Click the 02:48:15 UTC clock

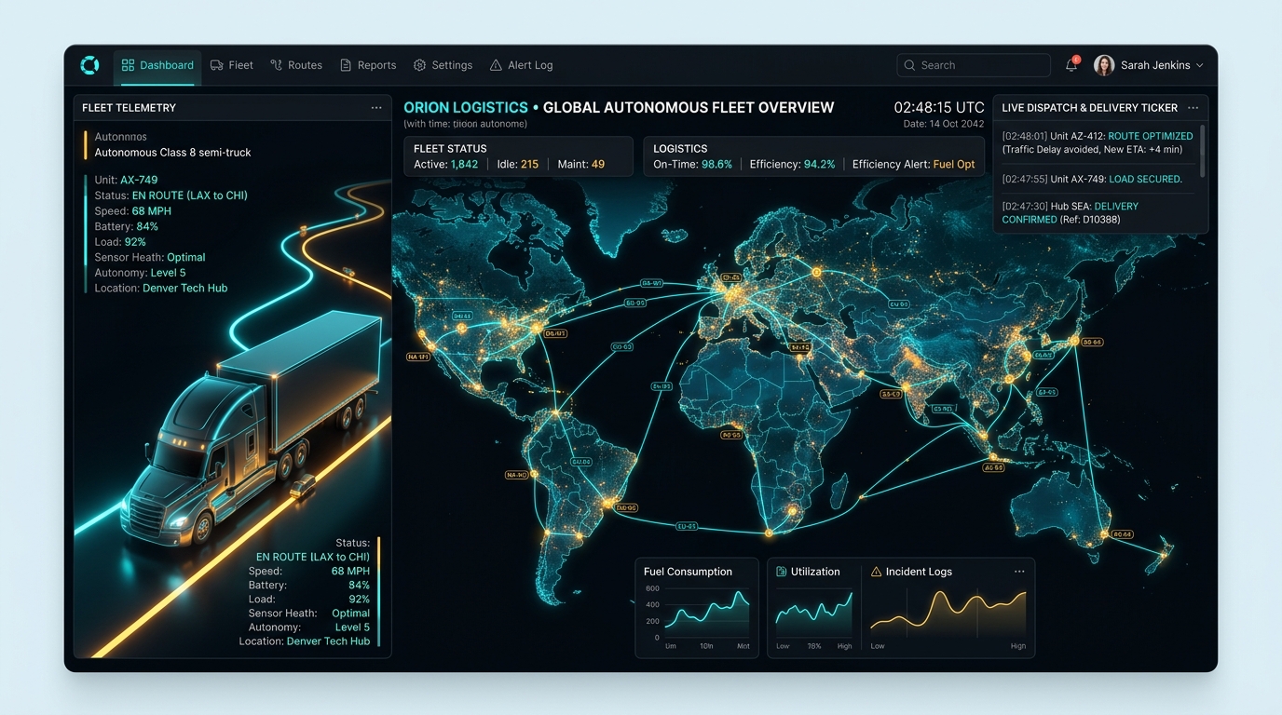[939, 107]
